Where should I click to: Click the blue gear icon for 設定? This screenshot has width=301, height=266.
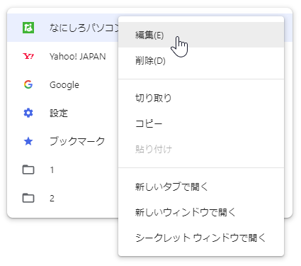(x=28, y=113)
